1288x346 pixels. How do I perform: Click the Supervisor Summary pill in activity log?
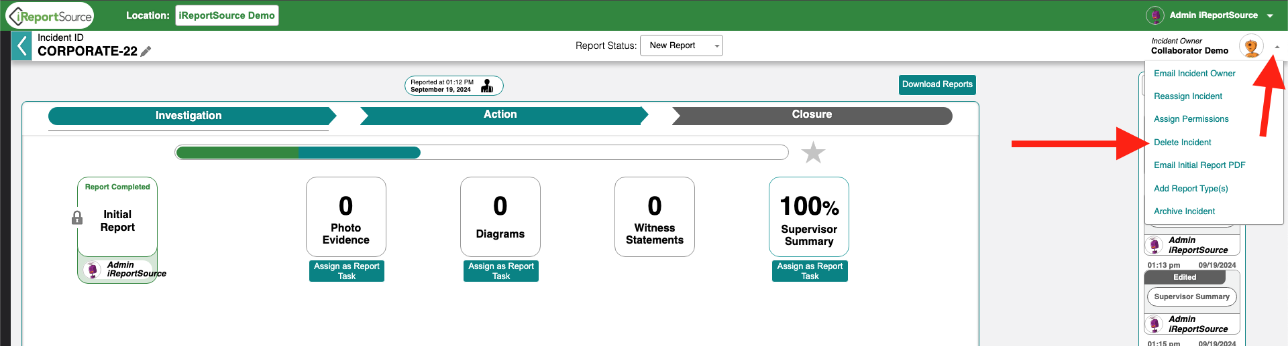point(1191,296)
